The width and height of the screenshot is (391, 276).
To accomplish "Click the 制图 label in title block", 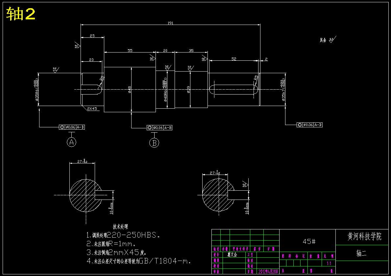I will [216, 260].
